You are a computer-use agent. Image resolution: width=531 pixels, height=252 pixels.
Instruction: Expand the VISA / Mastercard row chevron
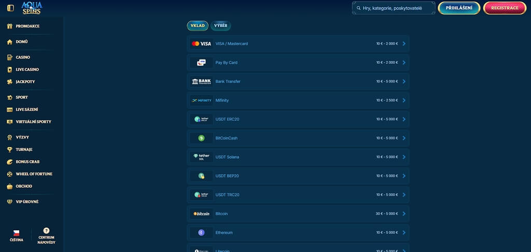[x=403, y=44]
